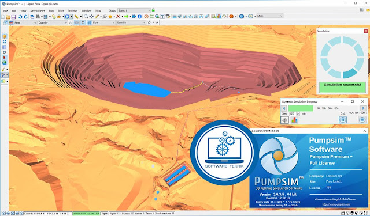
Task: Step simulation forward with right arrow
Action: coord(363,108)
